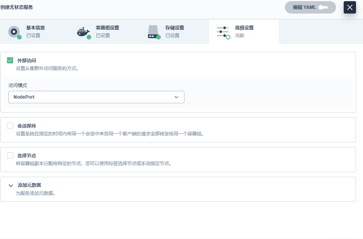Click the 高级设置 sliders icon
Screen dimensions: 363x239
[x=223, y=32]
